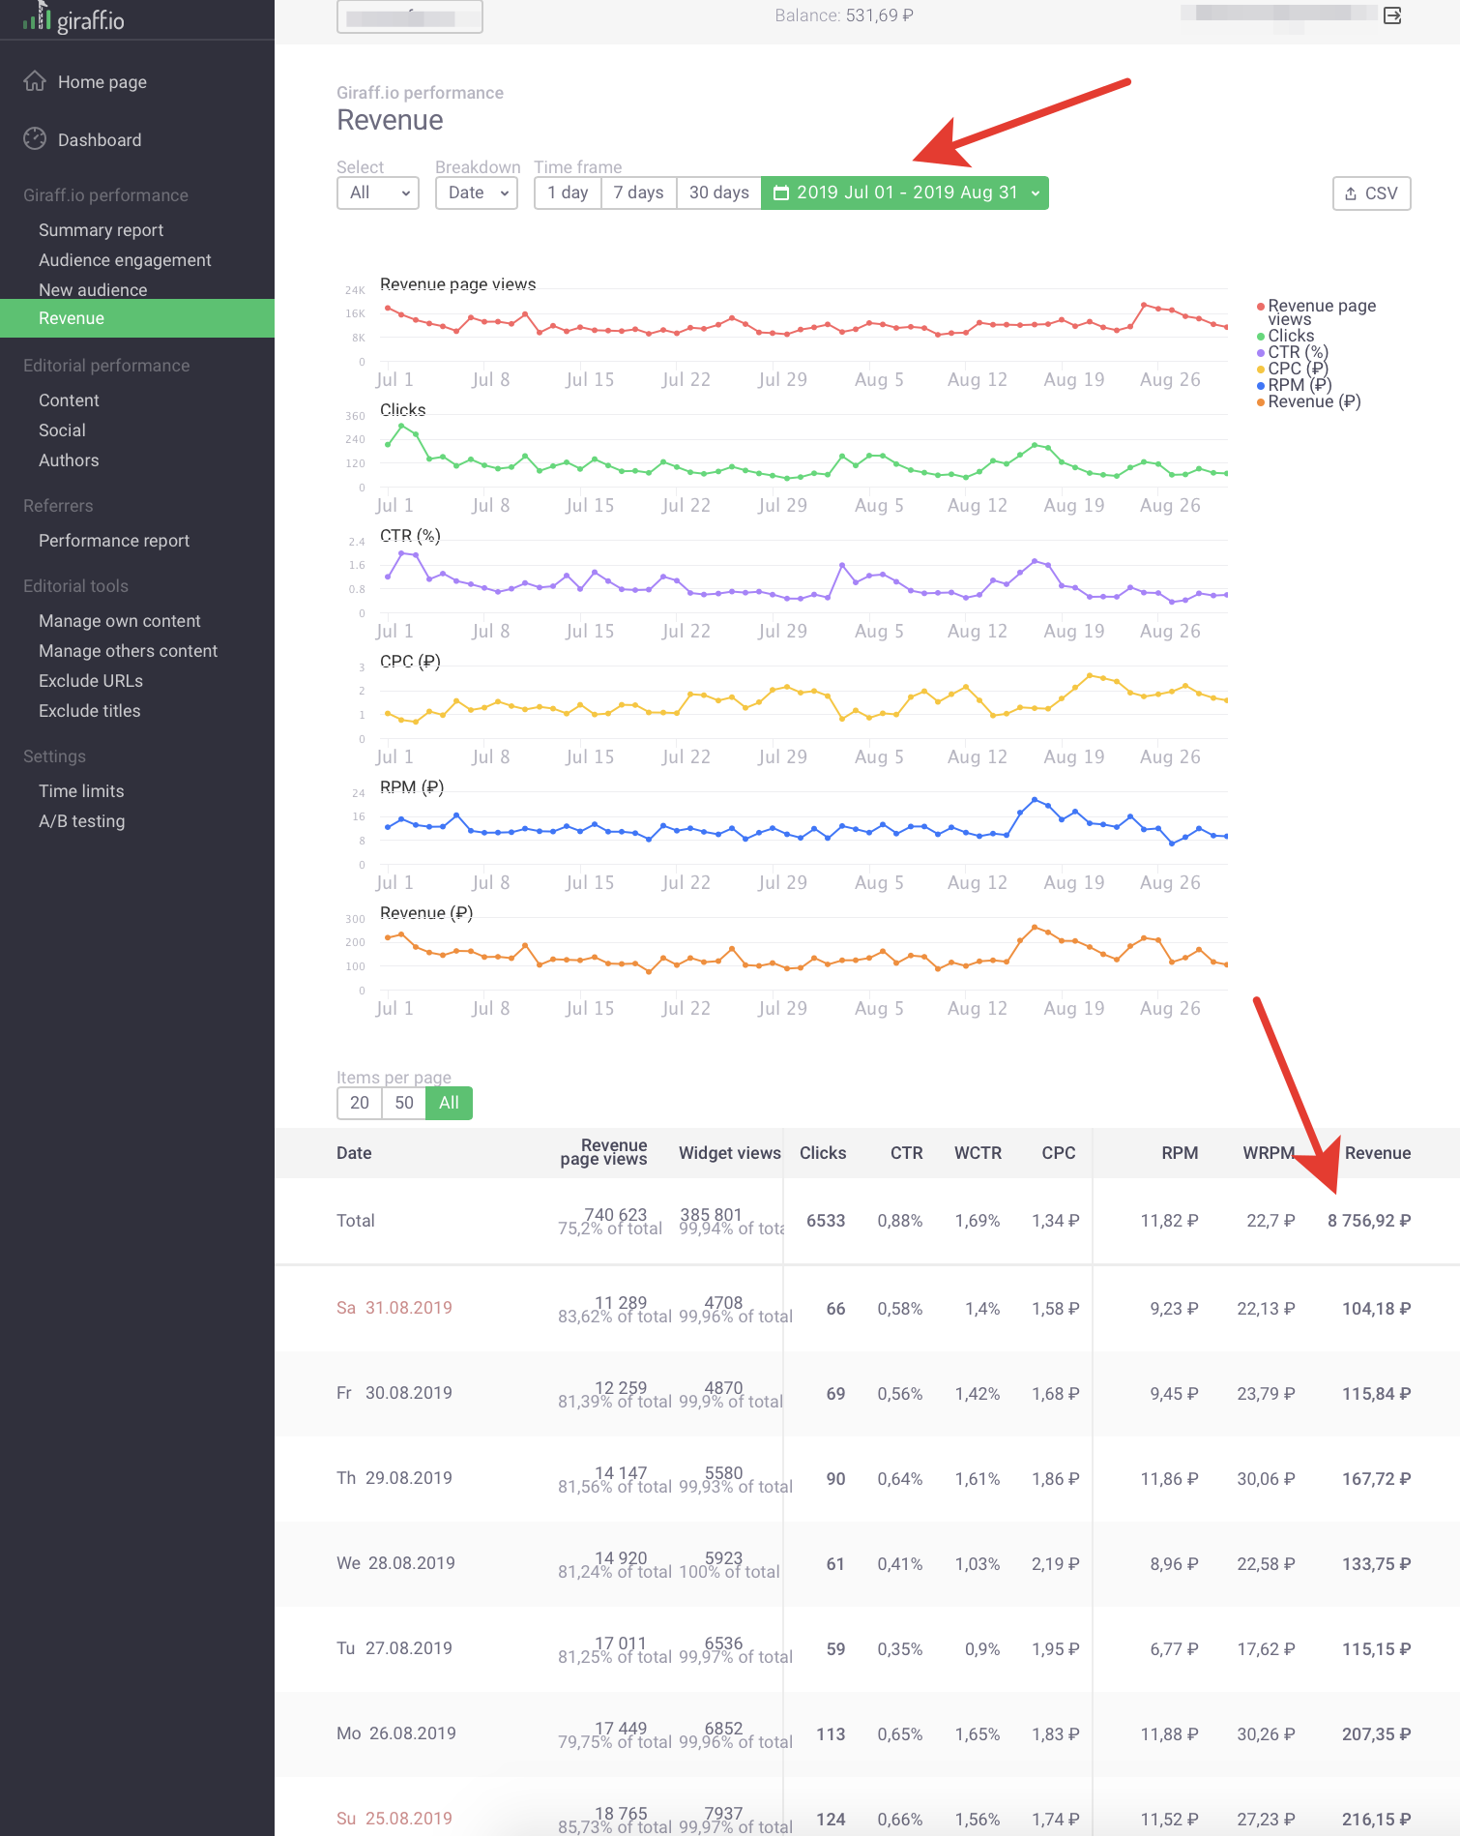Expand the custom date range picker

905,192
